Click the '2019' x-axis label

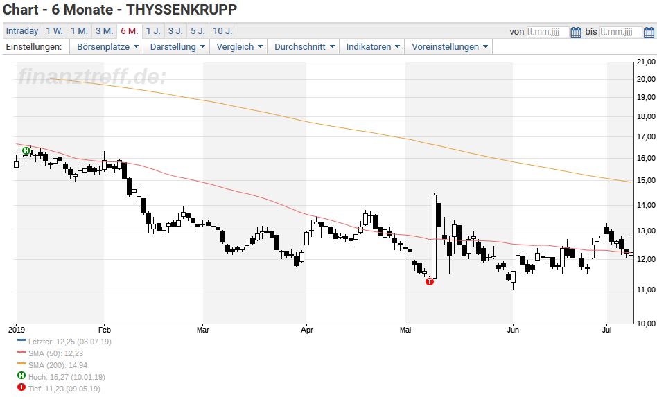tap(16, 330)
